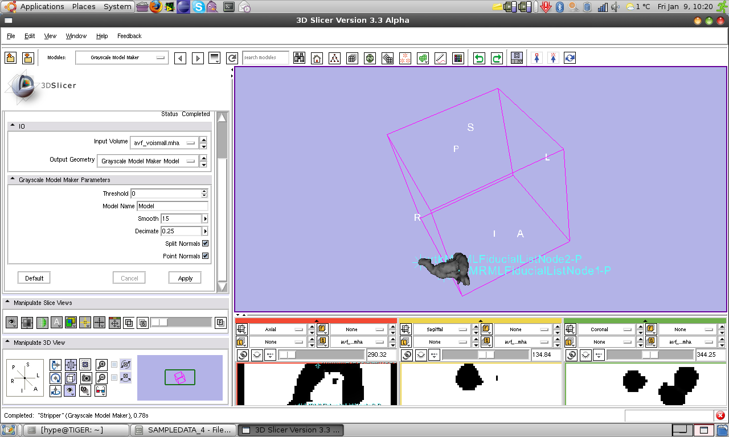Viewport: 729px width, 437px height.
Task: Click the slice crosshair yellow icon
Action: (x=85, y=323)
